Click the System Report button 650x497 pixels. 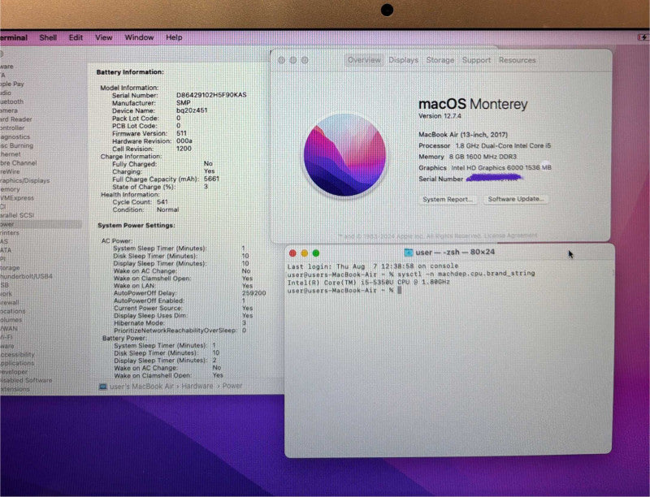pos(448,199)
